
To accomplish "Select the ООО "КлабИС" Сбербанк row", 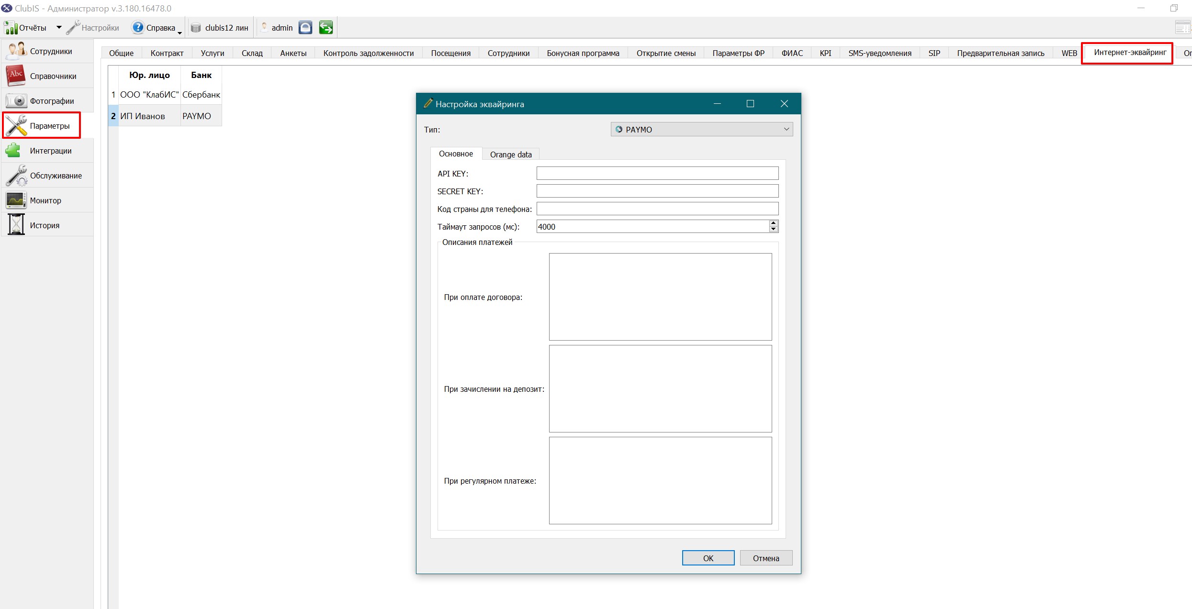I will coord(165,95).
